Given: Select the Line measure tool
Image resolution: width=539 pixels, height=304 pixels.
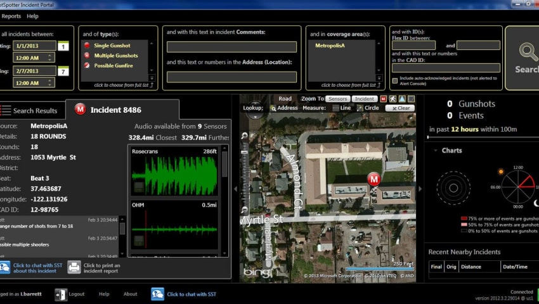Looking at the screenshot, I should click(341, 108).
